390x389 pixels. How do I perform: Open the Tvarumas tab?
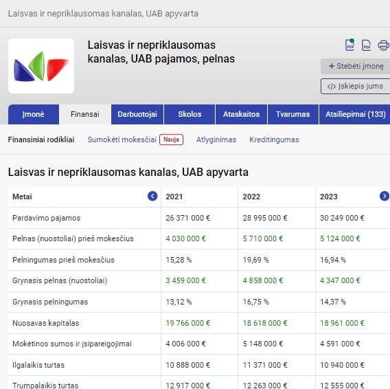(x=293, y=114)
